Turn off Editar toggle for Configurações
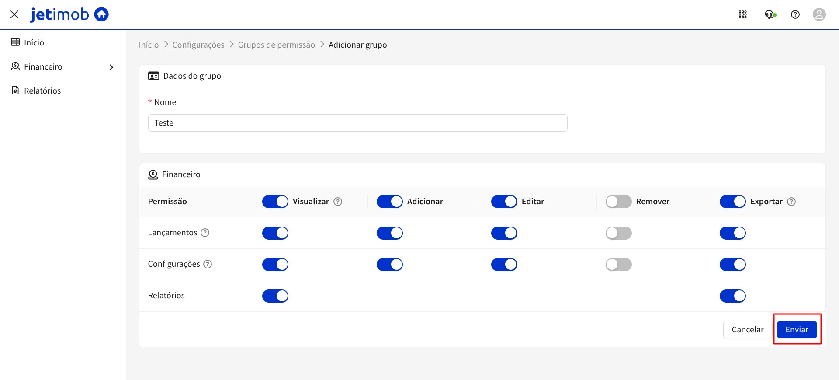 tap(504, 265)
